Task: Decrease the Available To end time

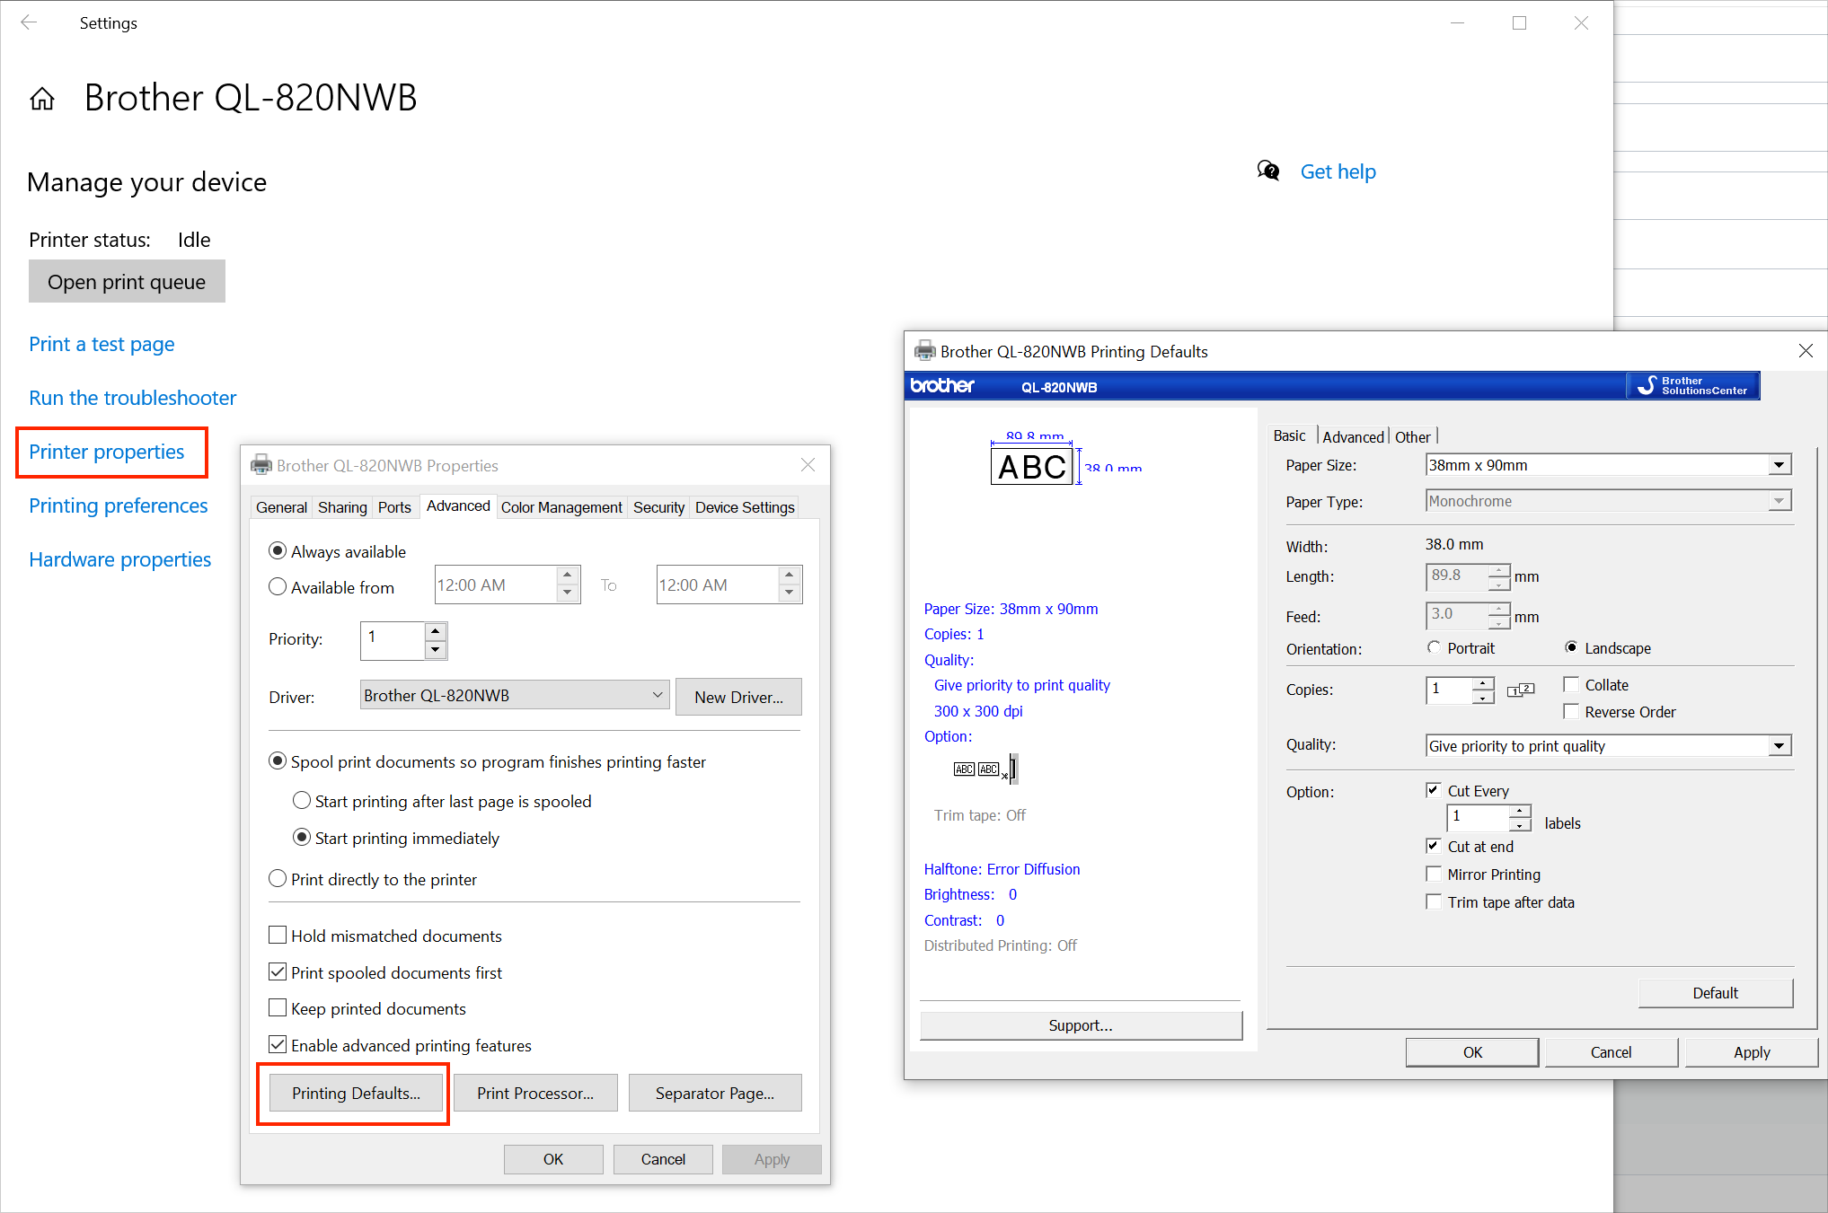Action: (x=790, y=593)
